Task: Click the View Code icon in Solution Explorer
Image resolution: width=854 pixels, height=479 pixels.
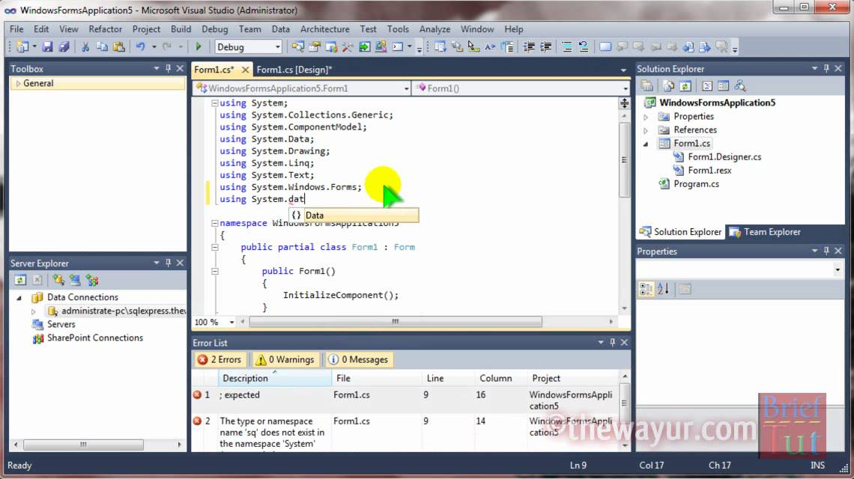Action: (707, 86)
